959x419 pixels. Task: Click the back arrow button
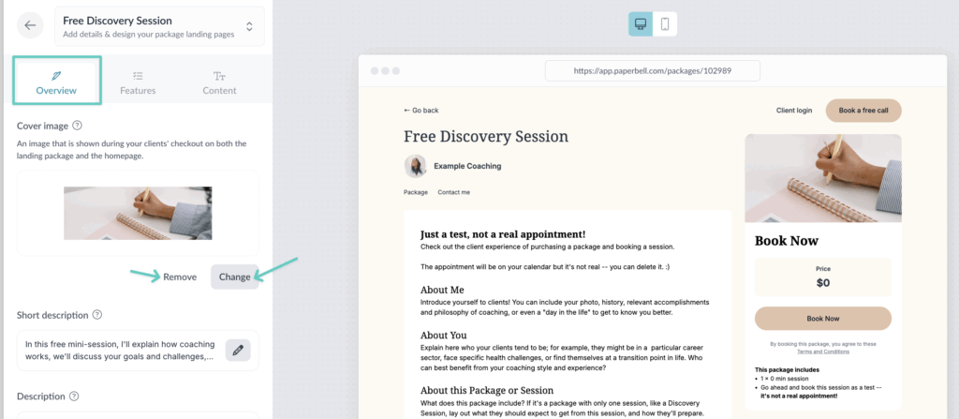pyautogui.click(x=31, y=25)
